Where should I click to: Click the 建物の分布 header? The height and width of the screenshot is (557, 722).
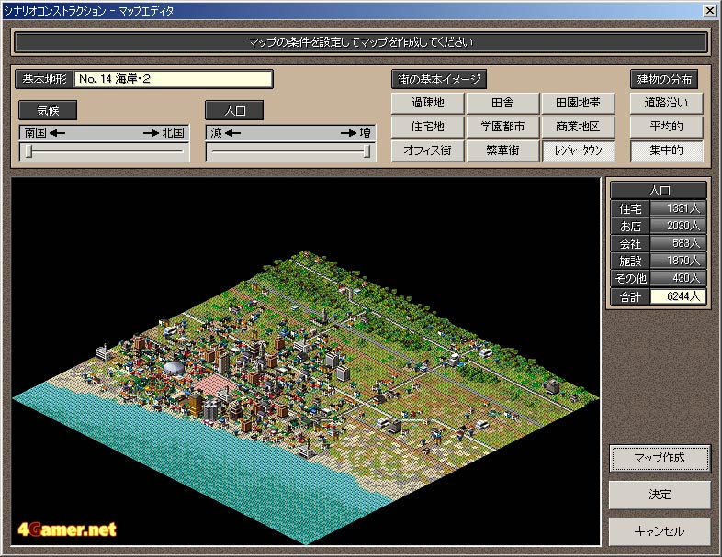(x=664, y=79)
